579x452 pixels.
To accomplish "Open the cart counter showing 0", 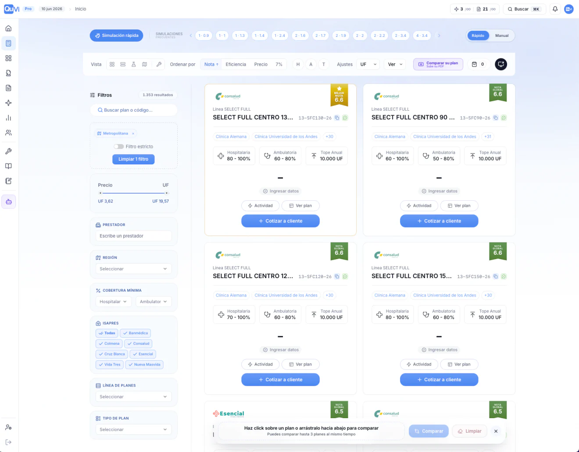I will tap(478, 64).
